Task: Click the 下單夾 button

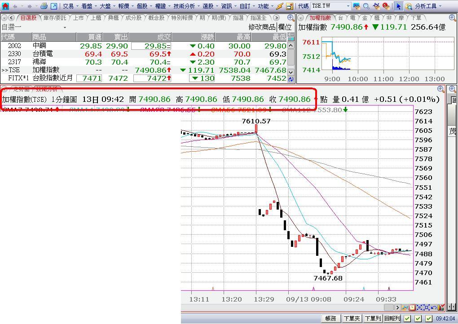Action: [x=352, y=319]
